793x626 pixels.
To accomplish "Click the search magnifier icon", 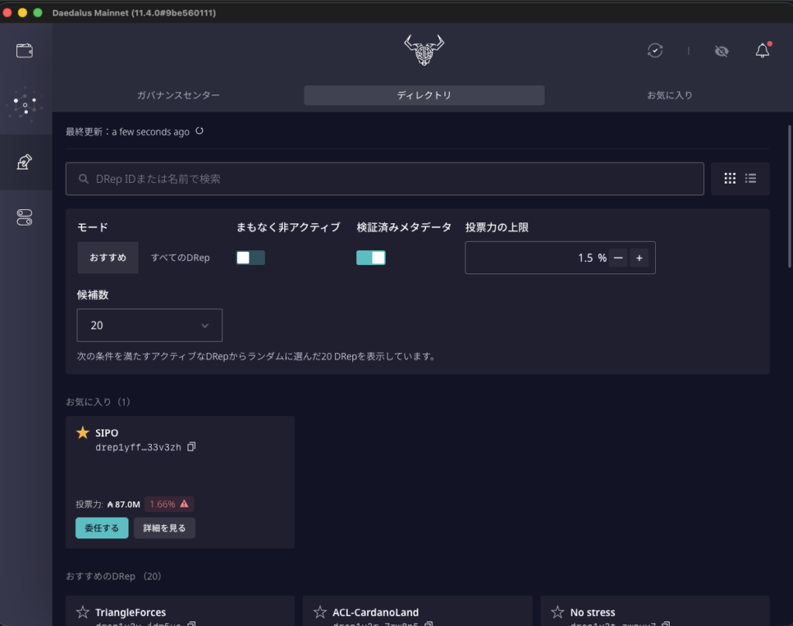I will coord(84,179).
